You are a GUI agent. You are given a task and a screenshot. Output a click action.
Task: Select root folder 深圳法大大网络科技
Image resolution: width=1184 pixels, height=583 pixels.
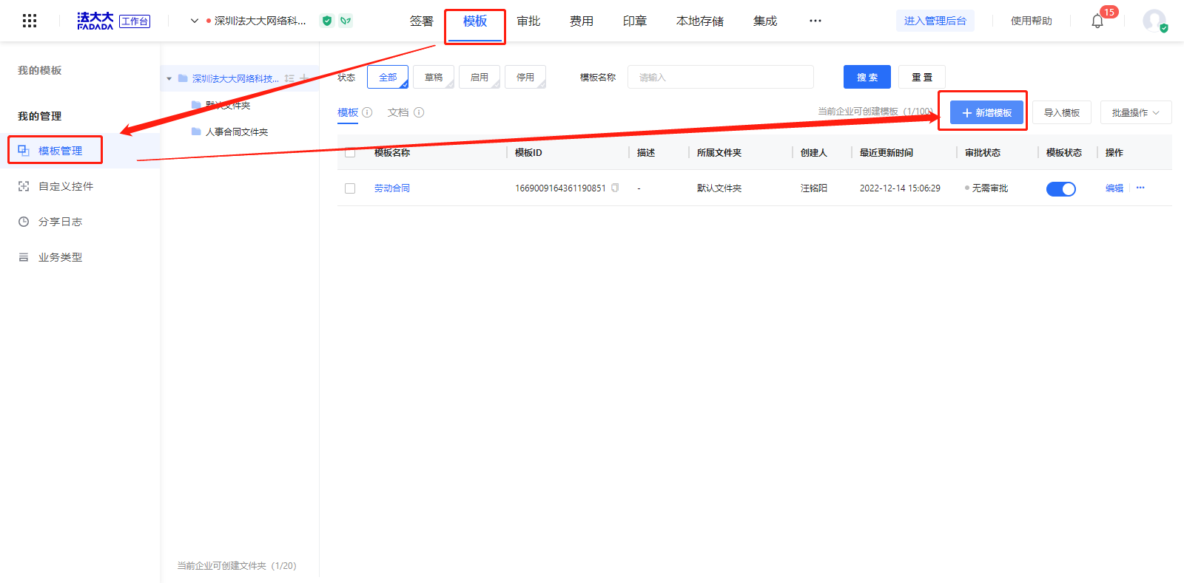[235, 78]
